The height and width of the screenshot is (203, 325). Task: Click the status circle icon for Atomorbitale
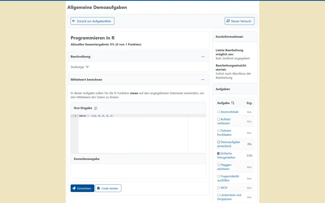point(219,112)
